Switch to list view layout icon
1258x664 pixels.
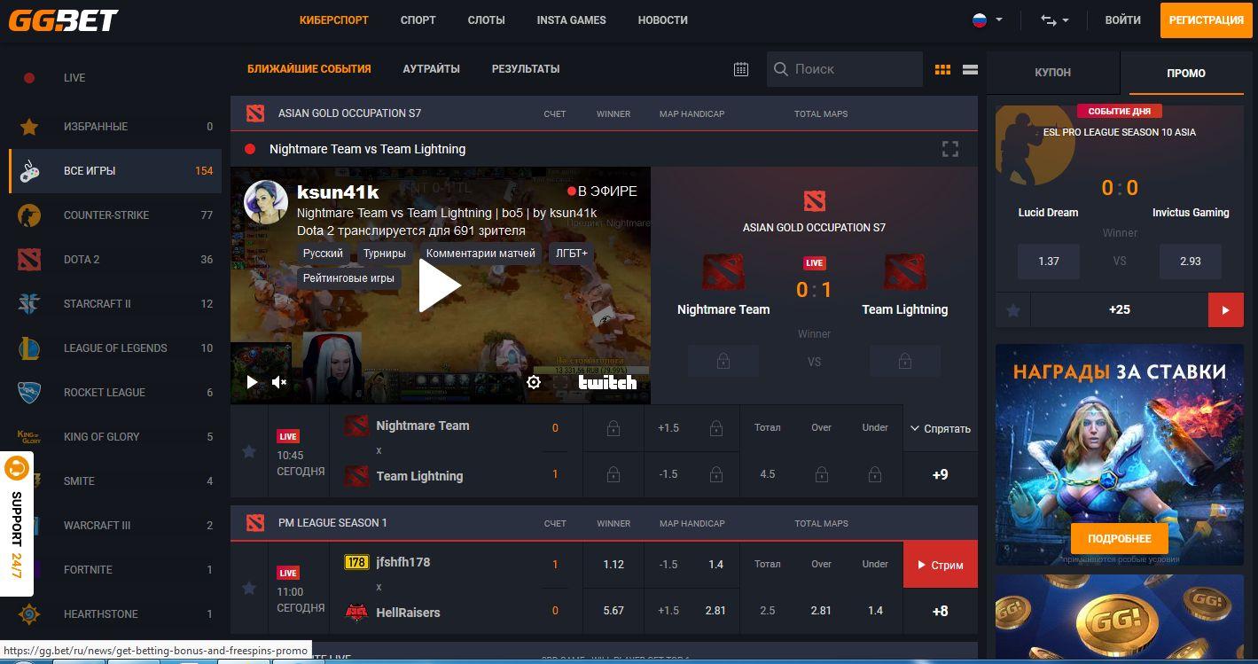(x=970, y=69)
